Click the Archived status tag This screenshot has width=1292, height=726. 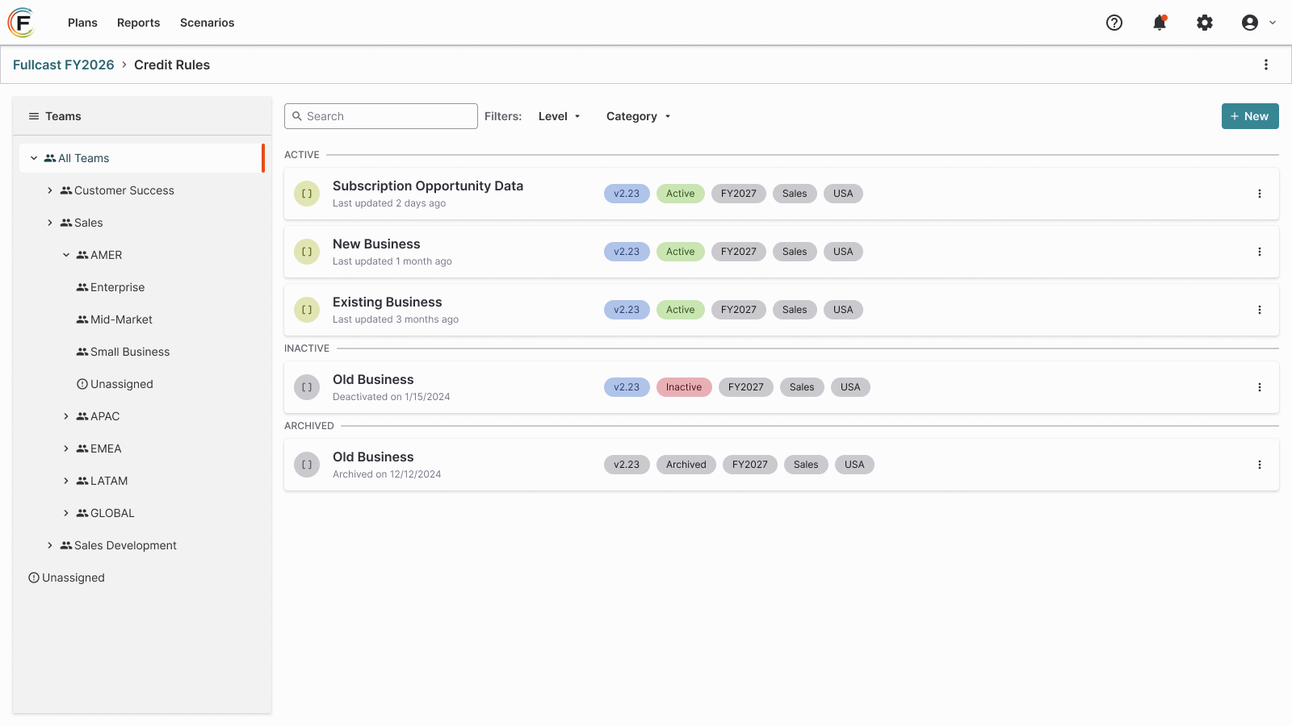(686, 465)
